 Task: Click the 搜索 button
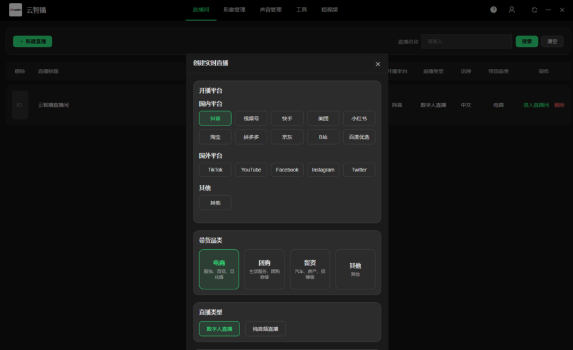click(527, 41)
